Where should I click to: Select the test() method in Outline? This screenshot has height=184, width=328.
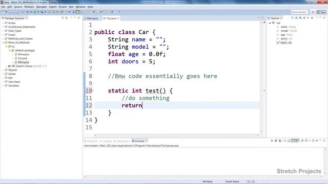[x=286, y=42]
